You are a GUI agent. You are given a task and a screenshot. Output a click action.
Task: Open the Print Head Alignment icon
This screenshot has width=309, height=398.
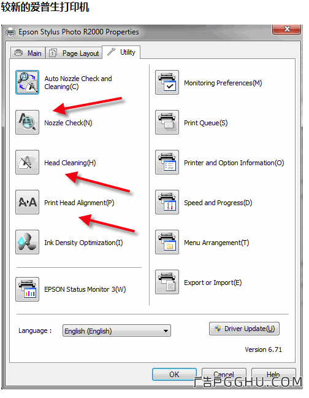[x=27, y=202]
